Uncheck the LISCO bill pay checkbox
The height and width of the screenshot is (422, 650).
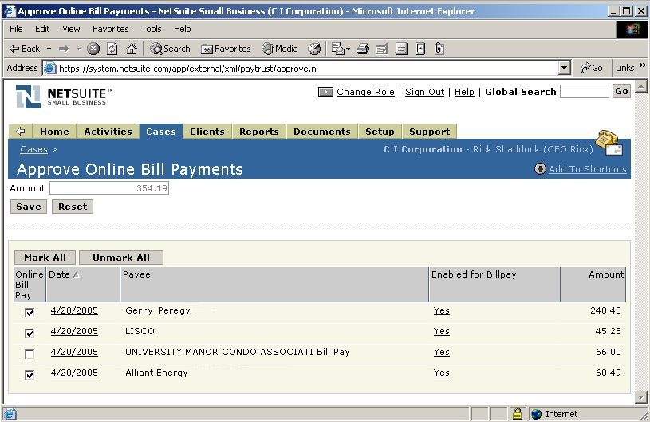(30, 333)
